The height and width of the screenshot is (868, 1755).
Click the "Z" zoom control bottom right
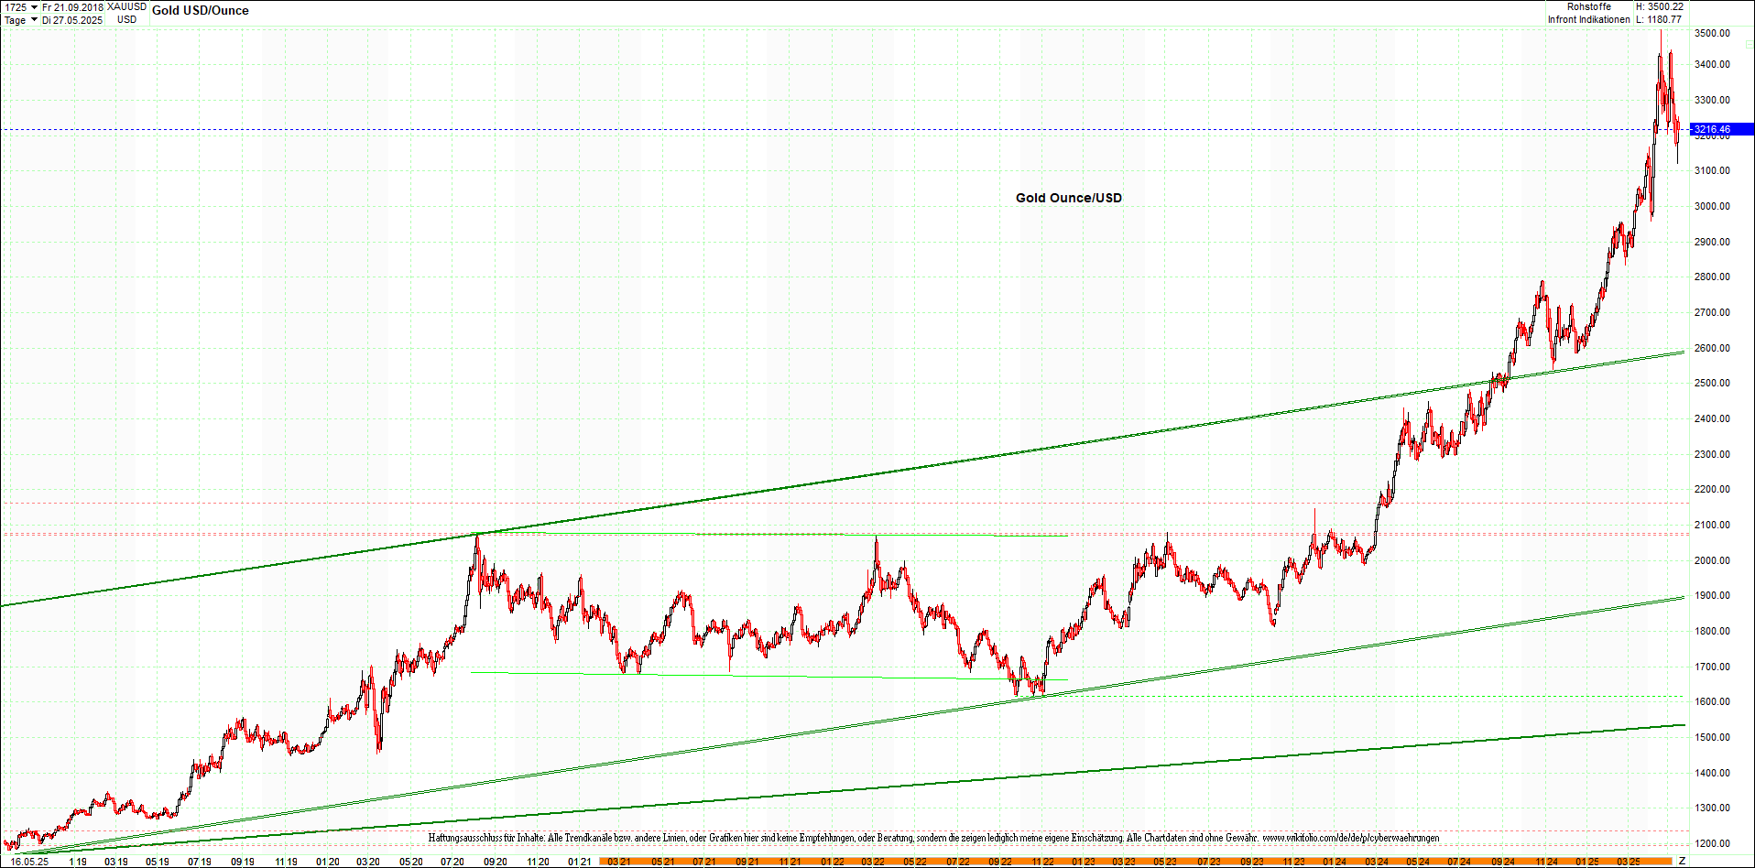tap(1681, 862)
